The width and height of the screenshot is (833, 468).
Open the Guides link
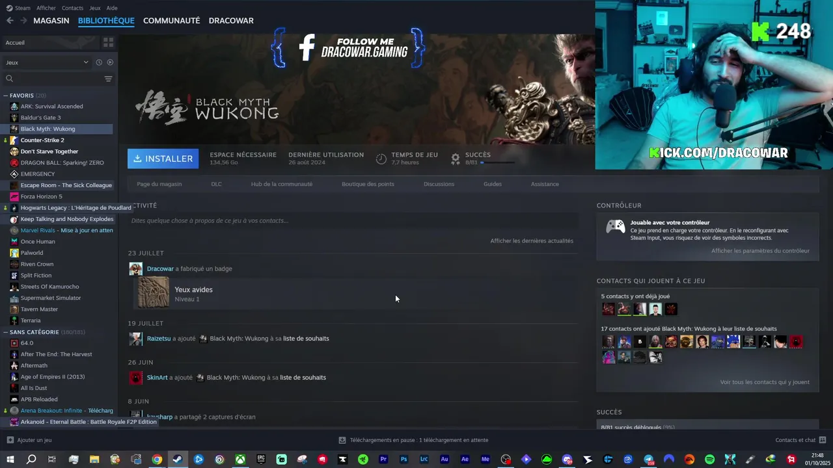coord(493,184)
